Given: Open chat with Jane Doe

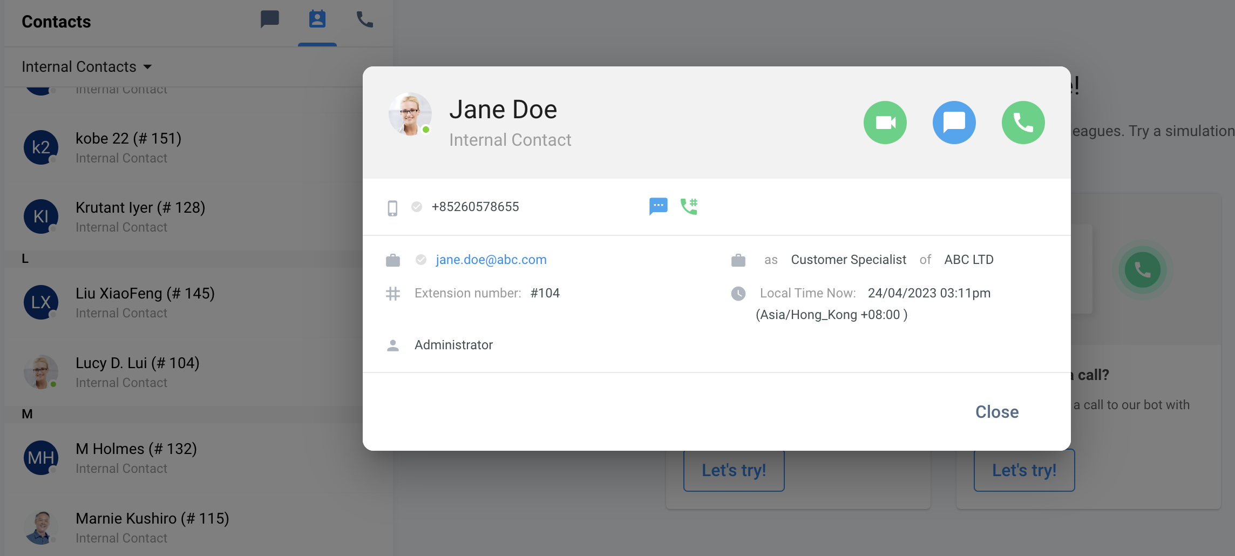Looking at the screenshot, I should click(x=954, y=123).
